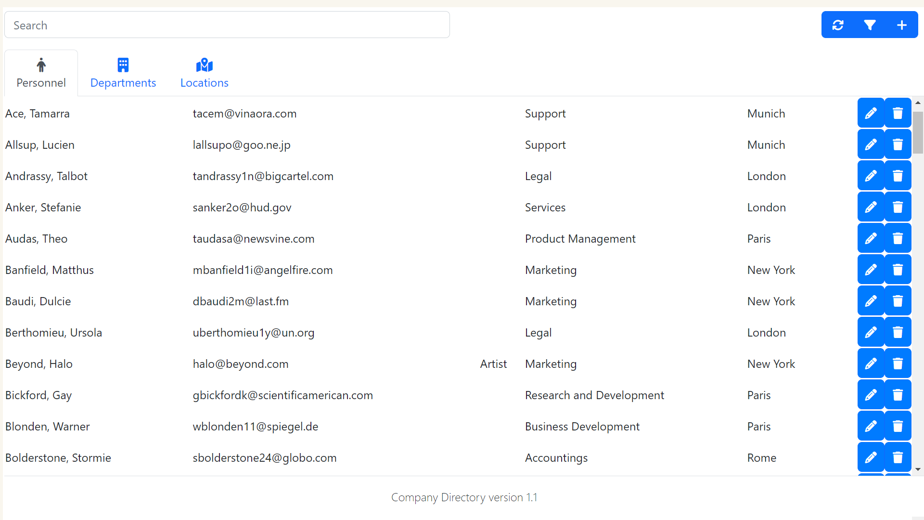
Task: Select the email tacem@vinaora.com
Action: pos(244,114)
